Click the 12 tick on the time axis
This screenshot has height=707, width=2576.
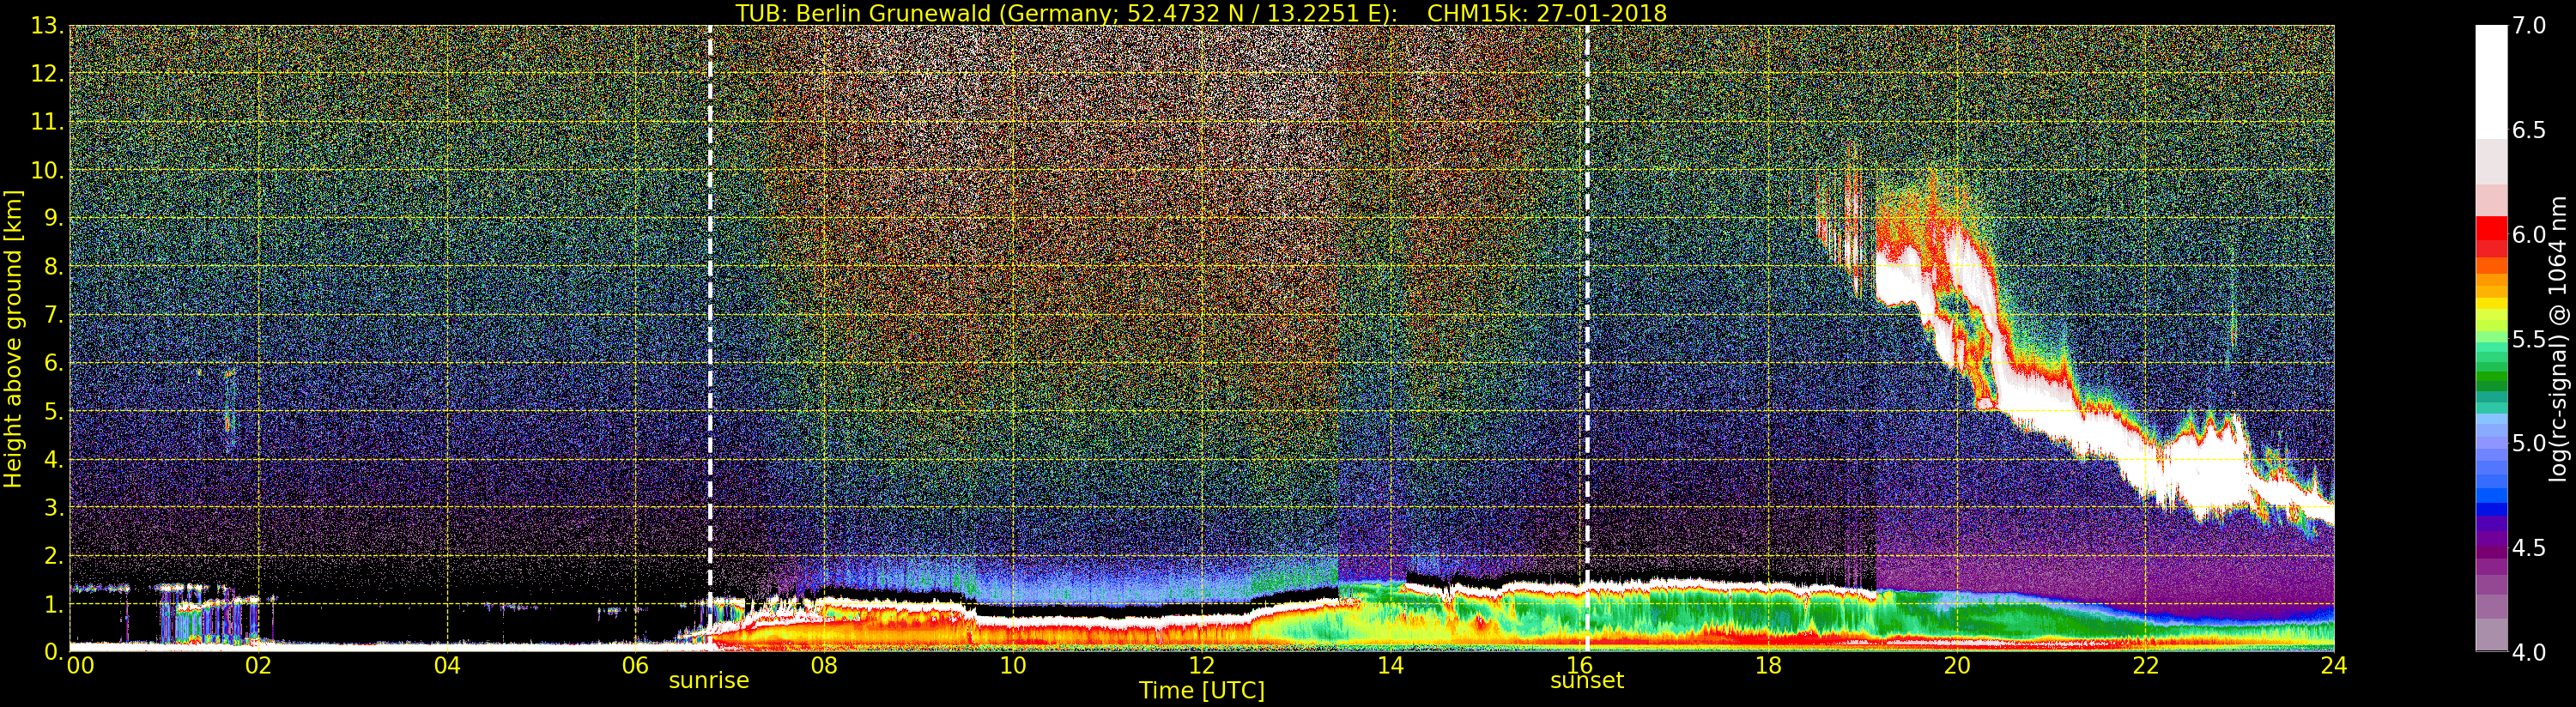1201,666
